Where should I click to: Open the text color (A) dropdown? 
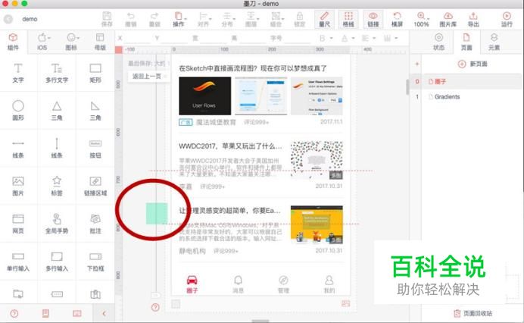point(348,38)
